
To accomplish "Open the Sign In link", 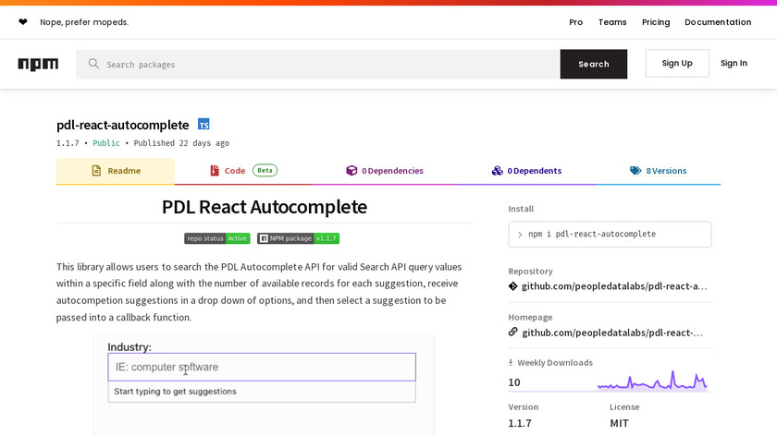I will 734,64.
